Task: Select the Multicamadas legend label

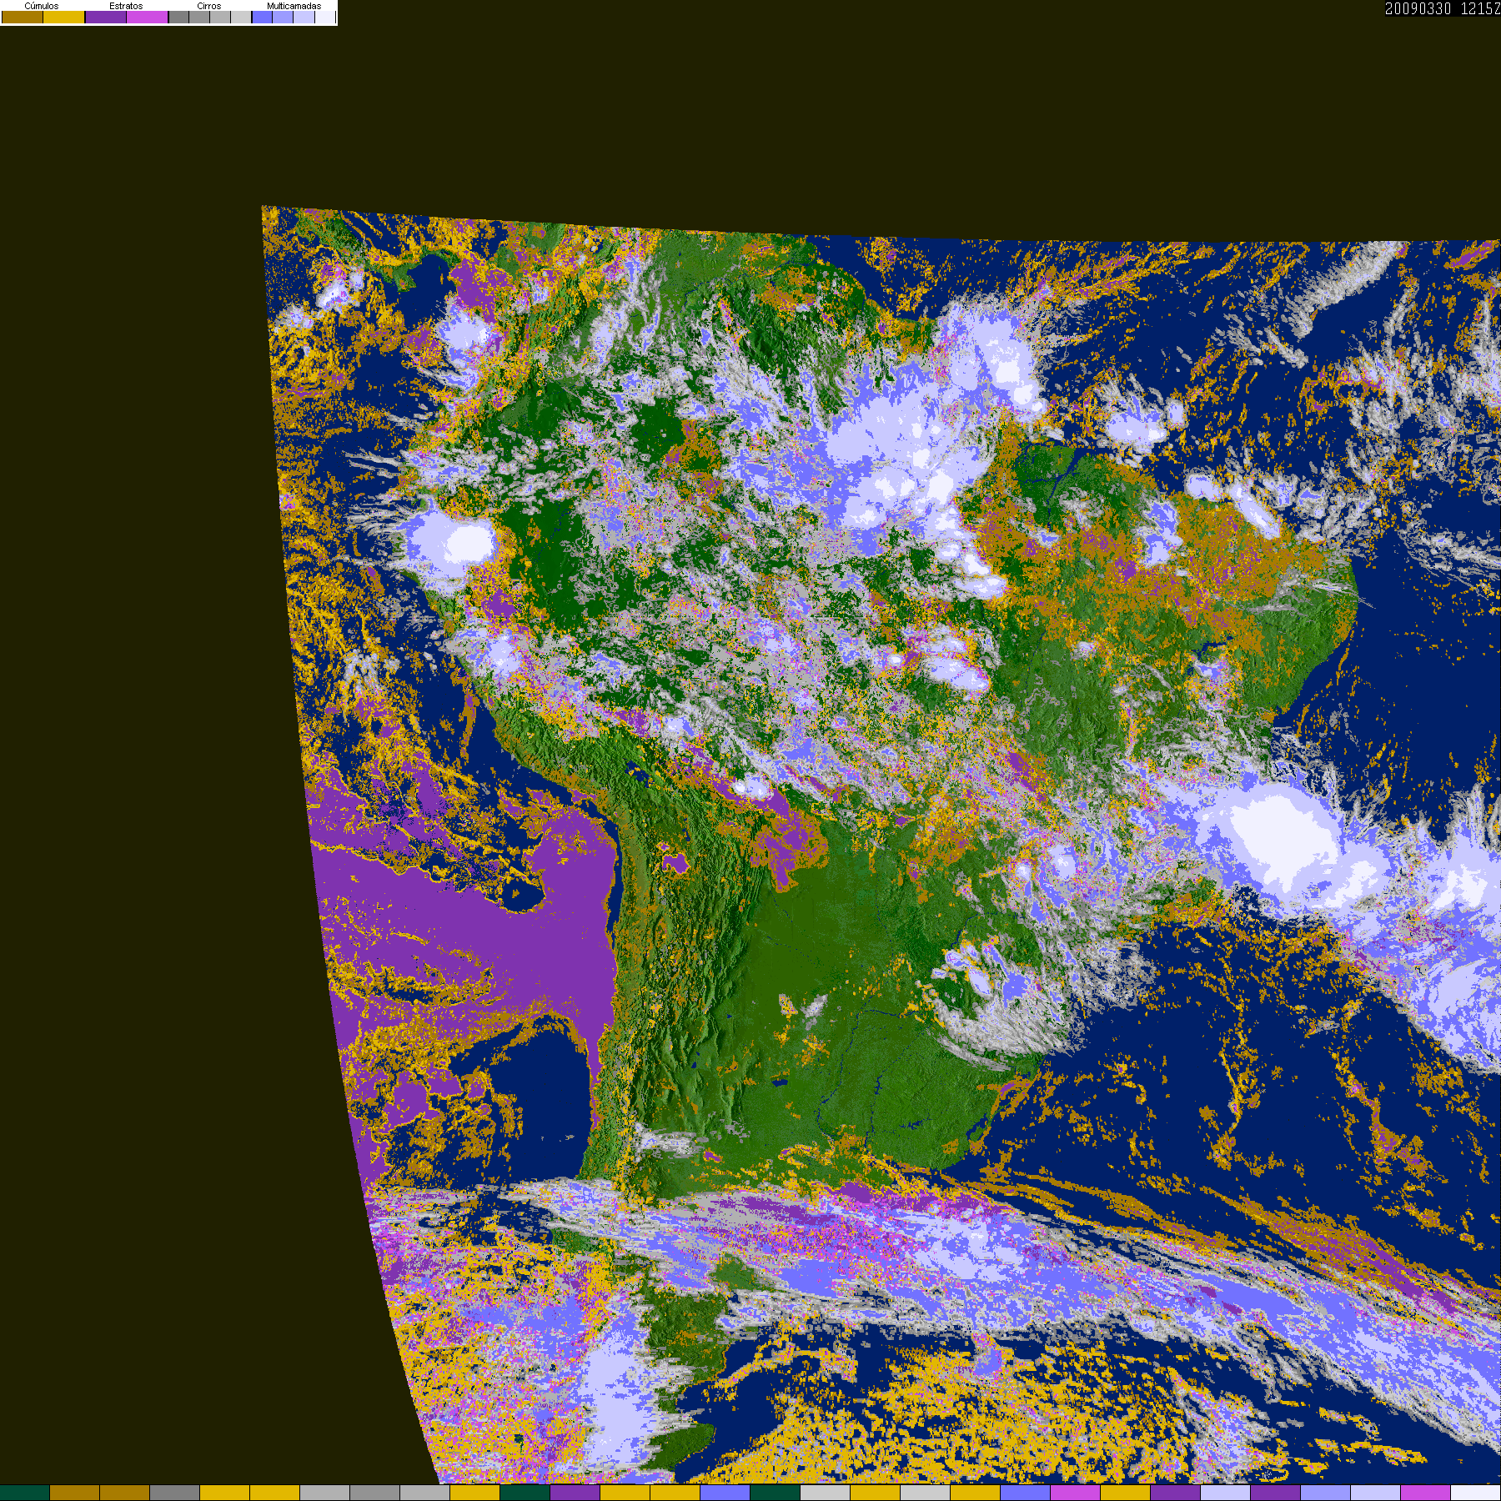Action: [x=294, y=6]
